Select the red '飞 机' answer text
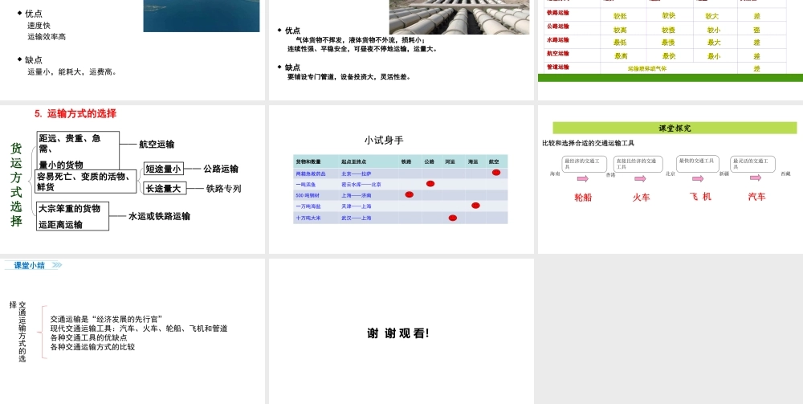The image size is (803, 404). pyautogui.click(x=700, y=197)
